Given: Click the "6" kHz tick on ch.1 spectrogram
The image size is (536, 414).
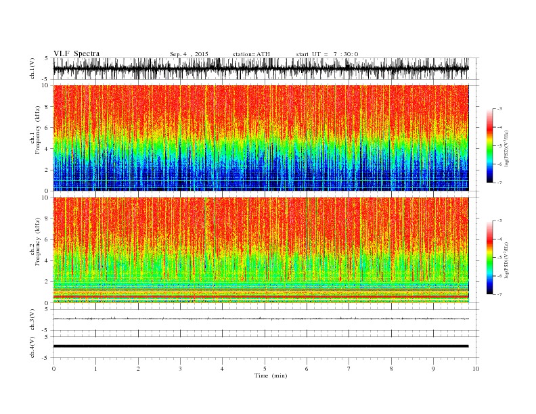Looking at the screenshot, I should point(47,128).
